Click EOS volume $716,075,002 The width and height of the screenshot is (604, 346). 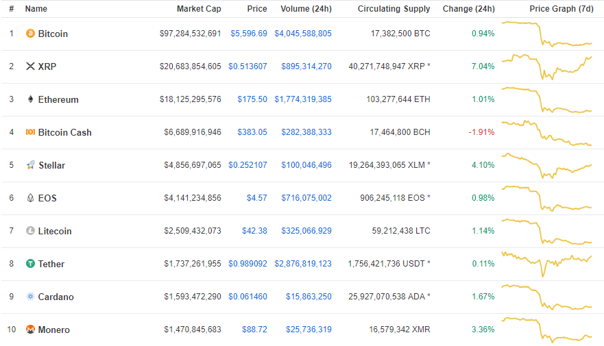point(306,198)
